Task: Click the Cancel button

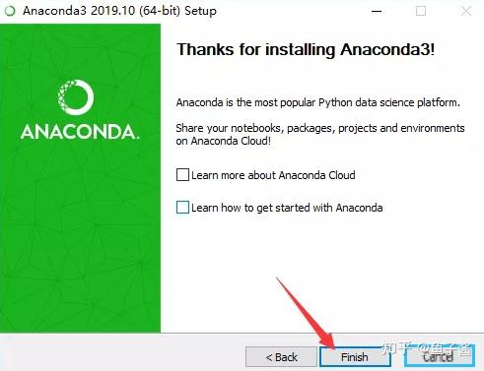Action: coord(440,356)
